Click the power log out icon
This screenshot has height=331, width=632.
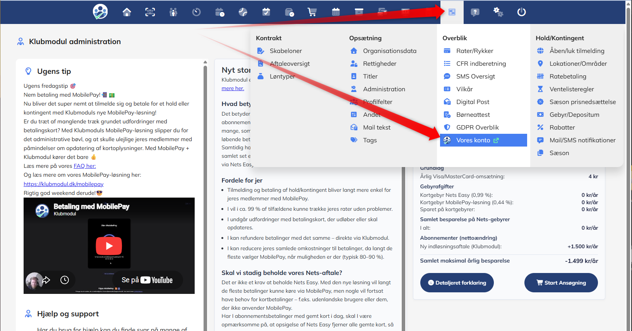click(522, 12)
